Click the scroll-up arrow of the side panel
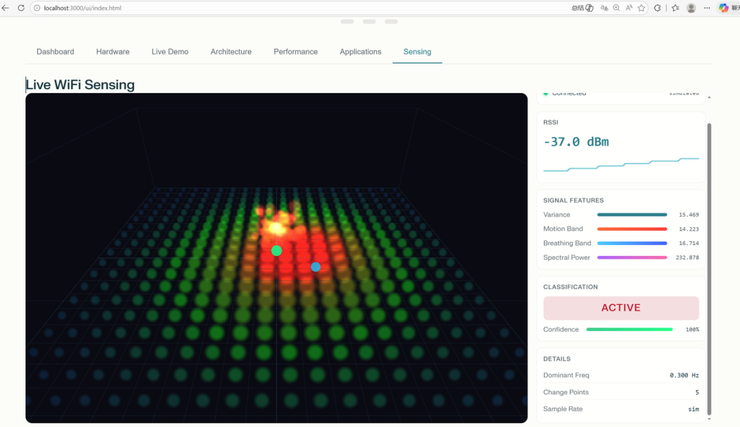This screenshot has width=740, height=427. tap(709, 98)
